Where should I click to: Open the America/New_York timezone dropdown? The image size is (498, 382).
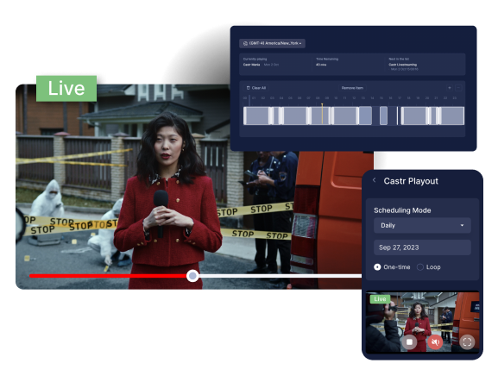pyautogui.click(x=272, y=43)
